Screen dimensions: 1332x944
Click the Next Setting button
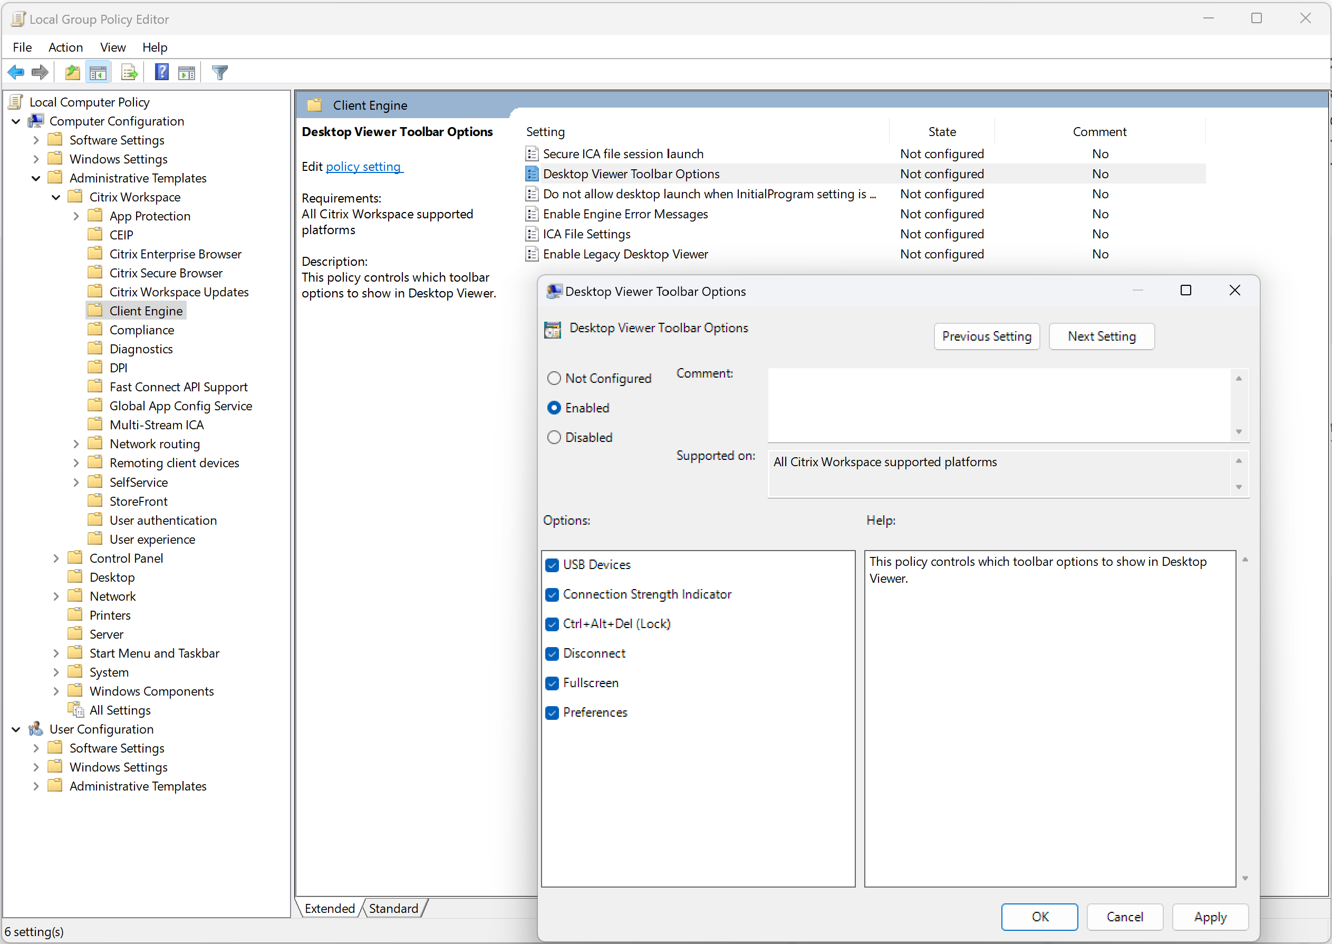pos(1101,336)
